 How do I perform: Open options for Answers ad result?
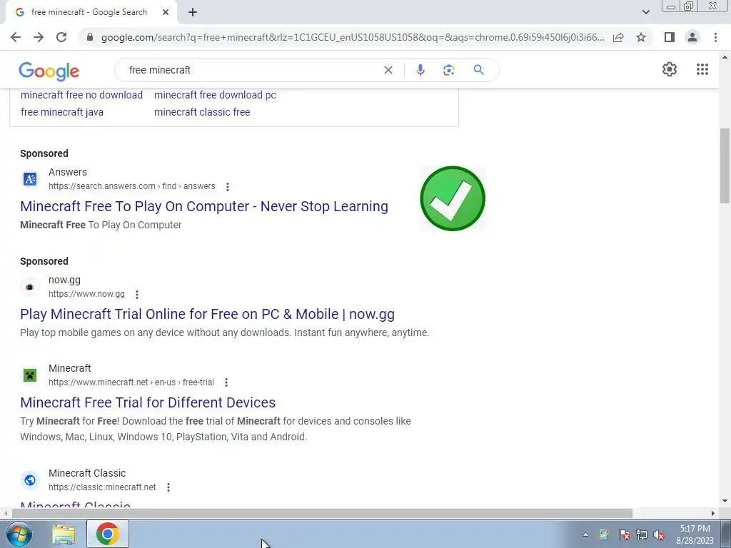coord(228,186)
